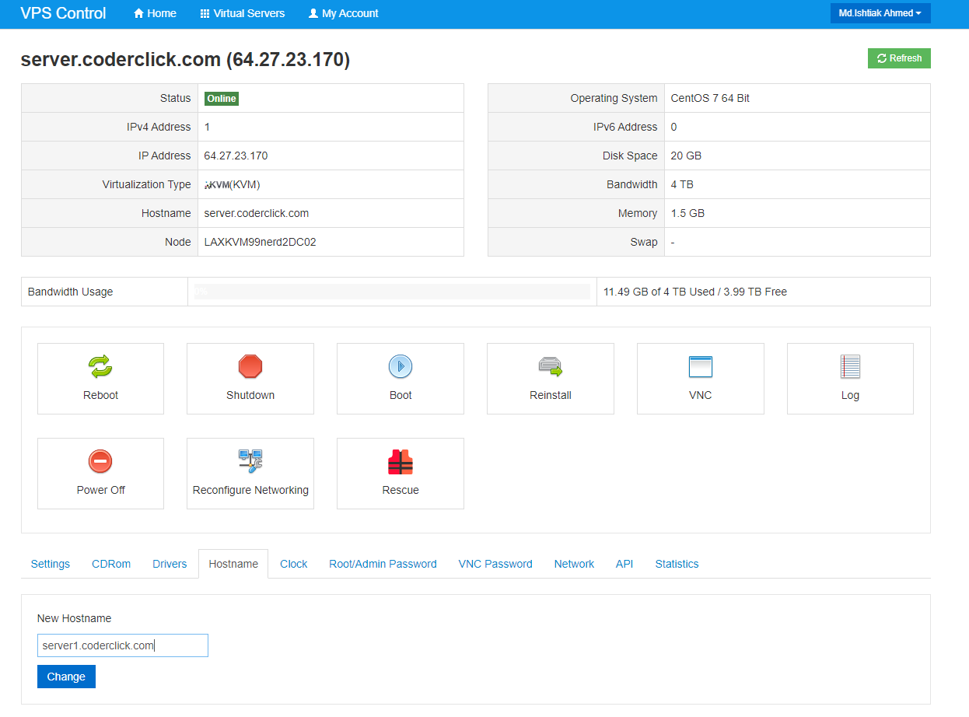The height and width of the screenshot is (717, 969).
Task: Click the 1.5 GB memory value
Action: (x=687, y=213)
